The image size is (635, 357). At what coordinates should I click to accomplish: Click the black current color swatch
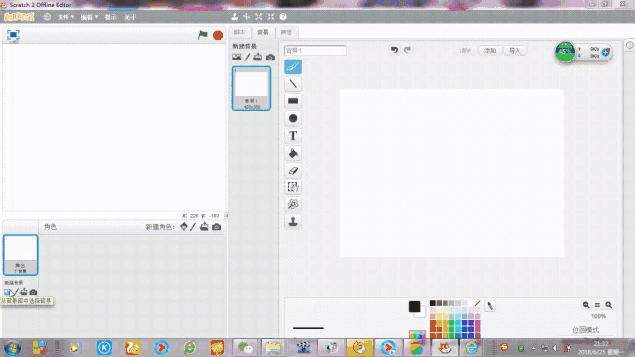(x=414, y=306)
